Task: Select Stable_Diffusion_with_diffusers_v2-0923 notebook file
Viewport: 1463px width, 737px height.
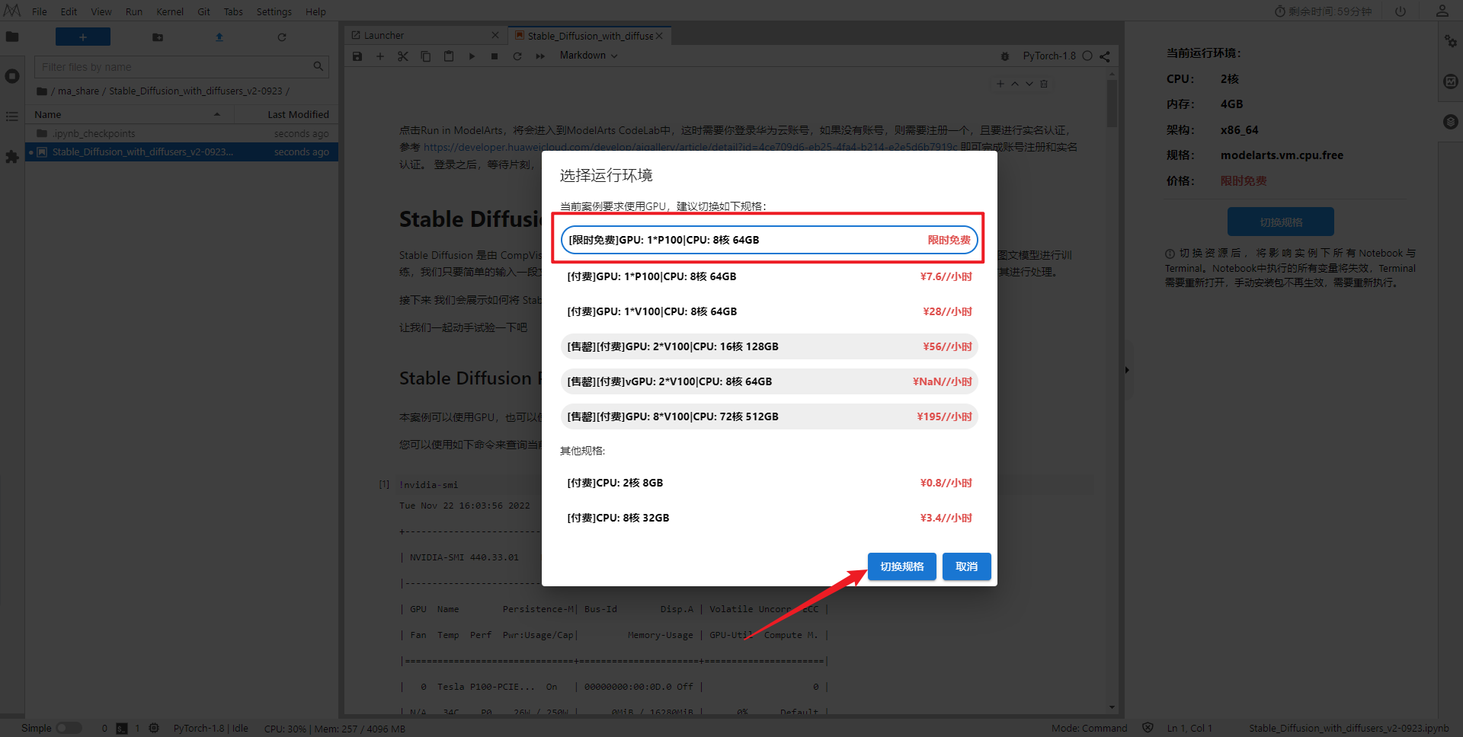Action: pyautogui.click(x=181, y=152)
